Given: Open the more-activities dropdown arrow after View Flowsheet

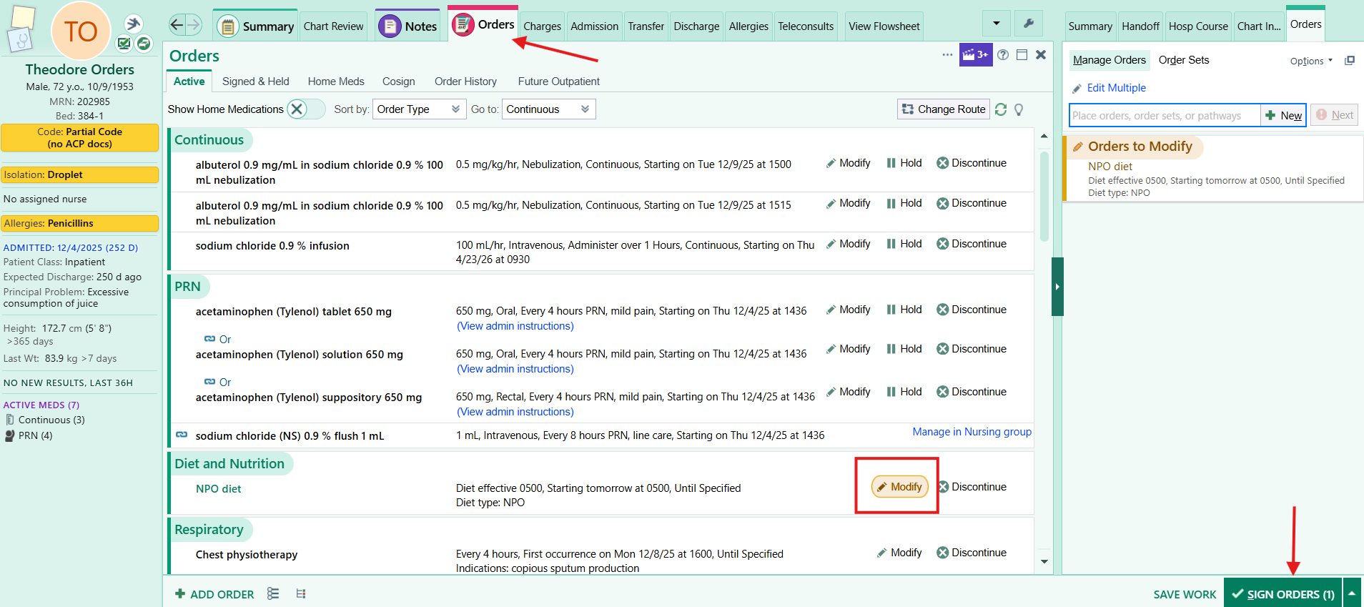Looking at the screenshot, I should 997,24.
